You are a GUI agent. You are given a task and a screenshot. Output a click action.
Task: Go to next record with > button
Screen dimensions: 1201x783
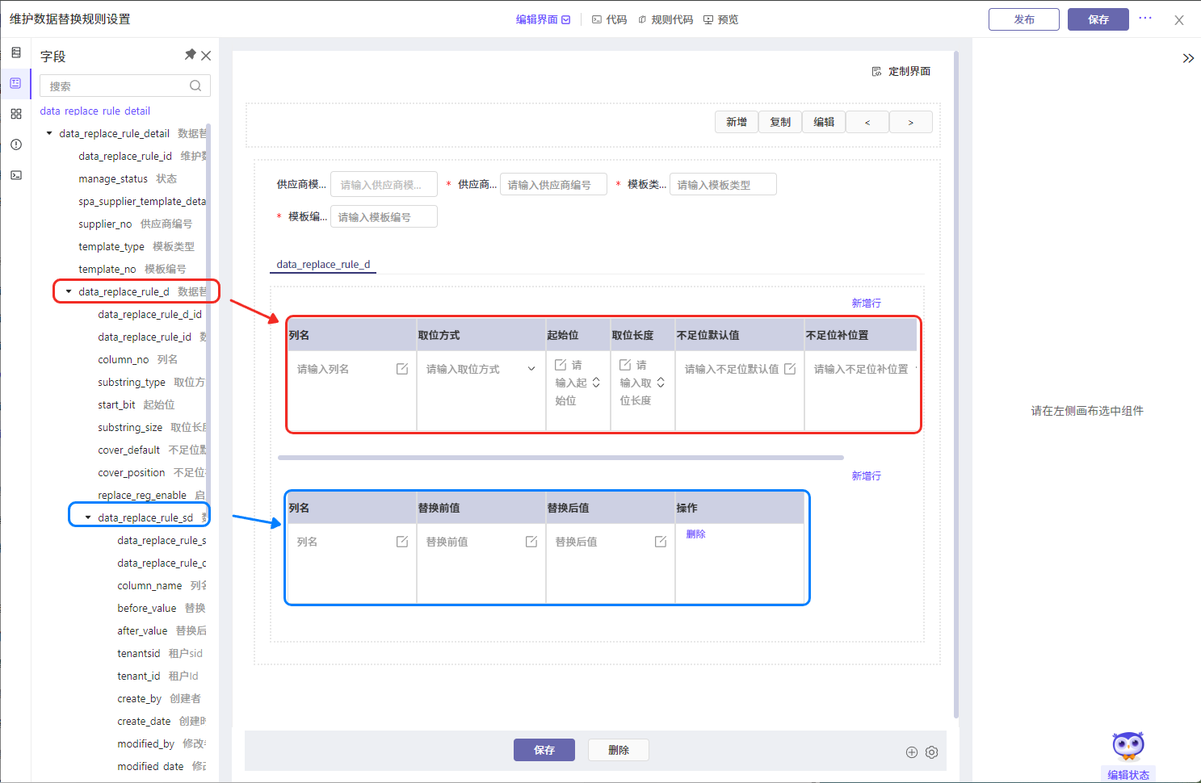pos(911,122)
